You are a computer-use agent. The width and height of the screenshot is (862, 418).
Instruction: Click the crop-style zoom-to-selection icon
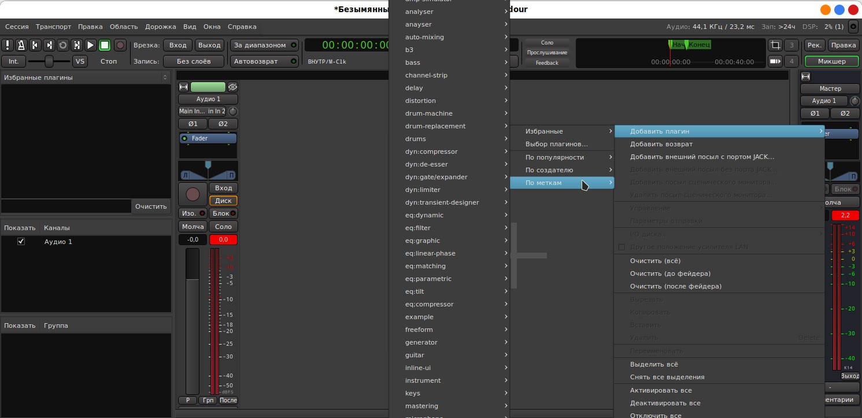pos(775,45)
